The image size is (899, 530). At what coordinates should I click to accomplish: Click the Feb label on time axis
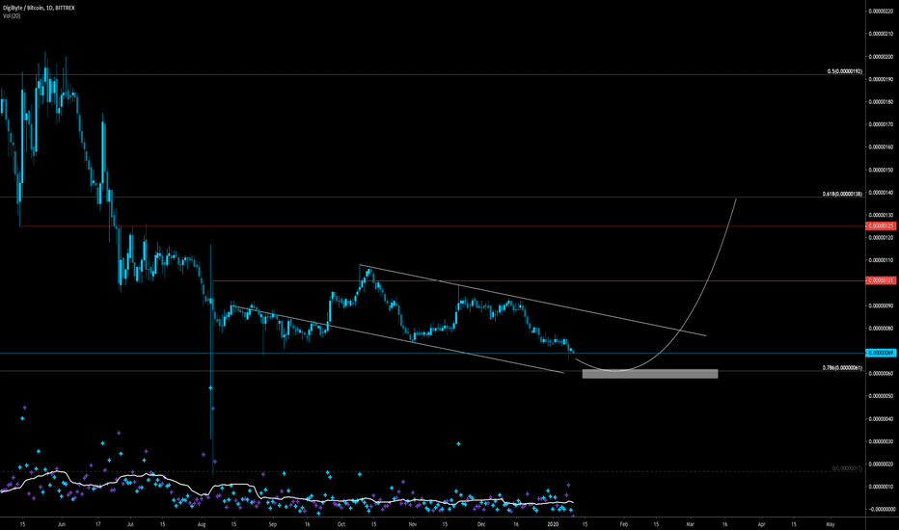624,524
